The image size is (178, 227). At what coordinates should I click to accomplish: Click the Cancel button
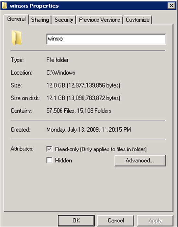click(116, 221)
